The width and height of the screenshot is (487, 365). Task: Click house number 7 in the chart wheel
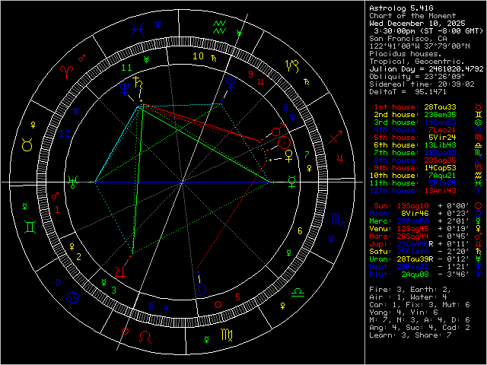coord(307,154)
